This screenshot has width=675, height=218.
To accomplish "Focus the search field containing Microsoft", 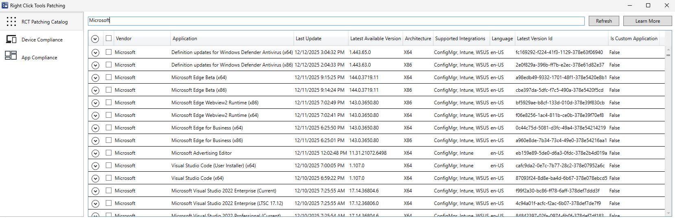I will (336, 21).
